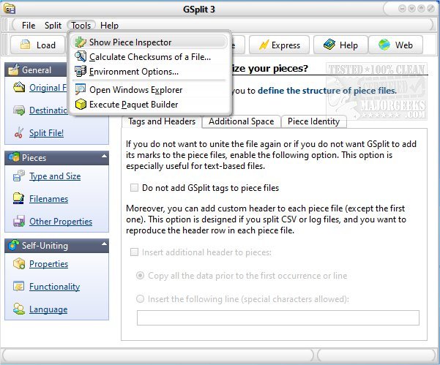440x365 pixels.
Task: Choose Open Windows Explorer entry
Action: pos(150,90)
